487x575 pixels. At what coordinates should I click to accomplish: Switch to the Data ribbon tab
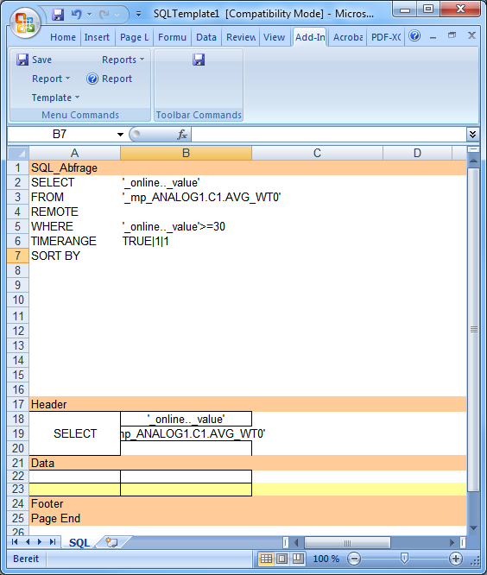206,37
